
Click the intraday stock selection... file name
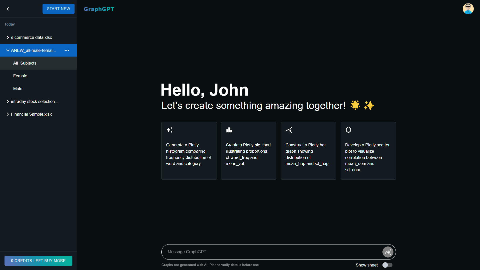click(35, 101)
